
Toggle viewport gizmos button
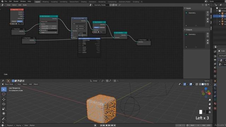[185, 84]
